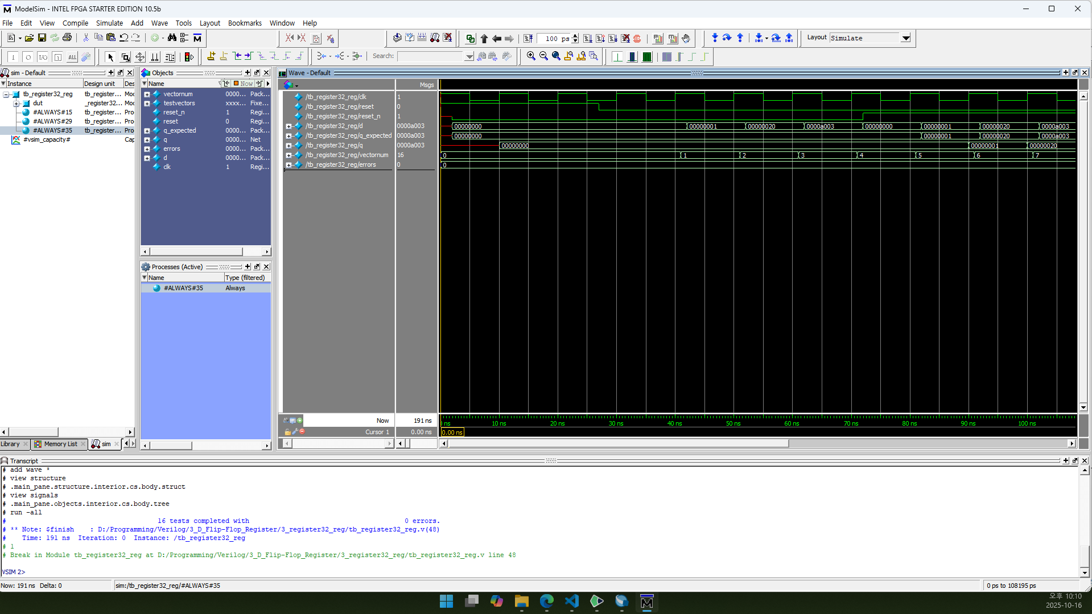Open the Layout dropdown showing Simulate
Screen dimensions: 1092x614
pos(905,38)
